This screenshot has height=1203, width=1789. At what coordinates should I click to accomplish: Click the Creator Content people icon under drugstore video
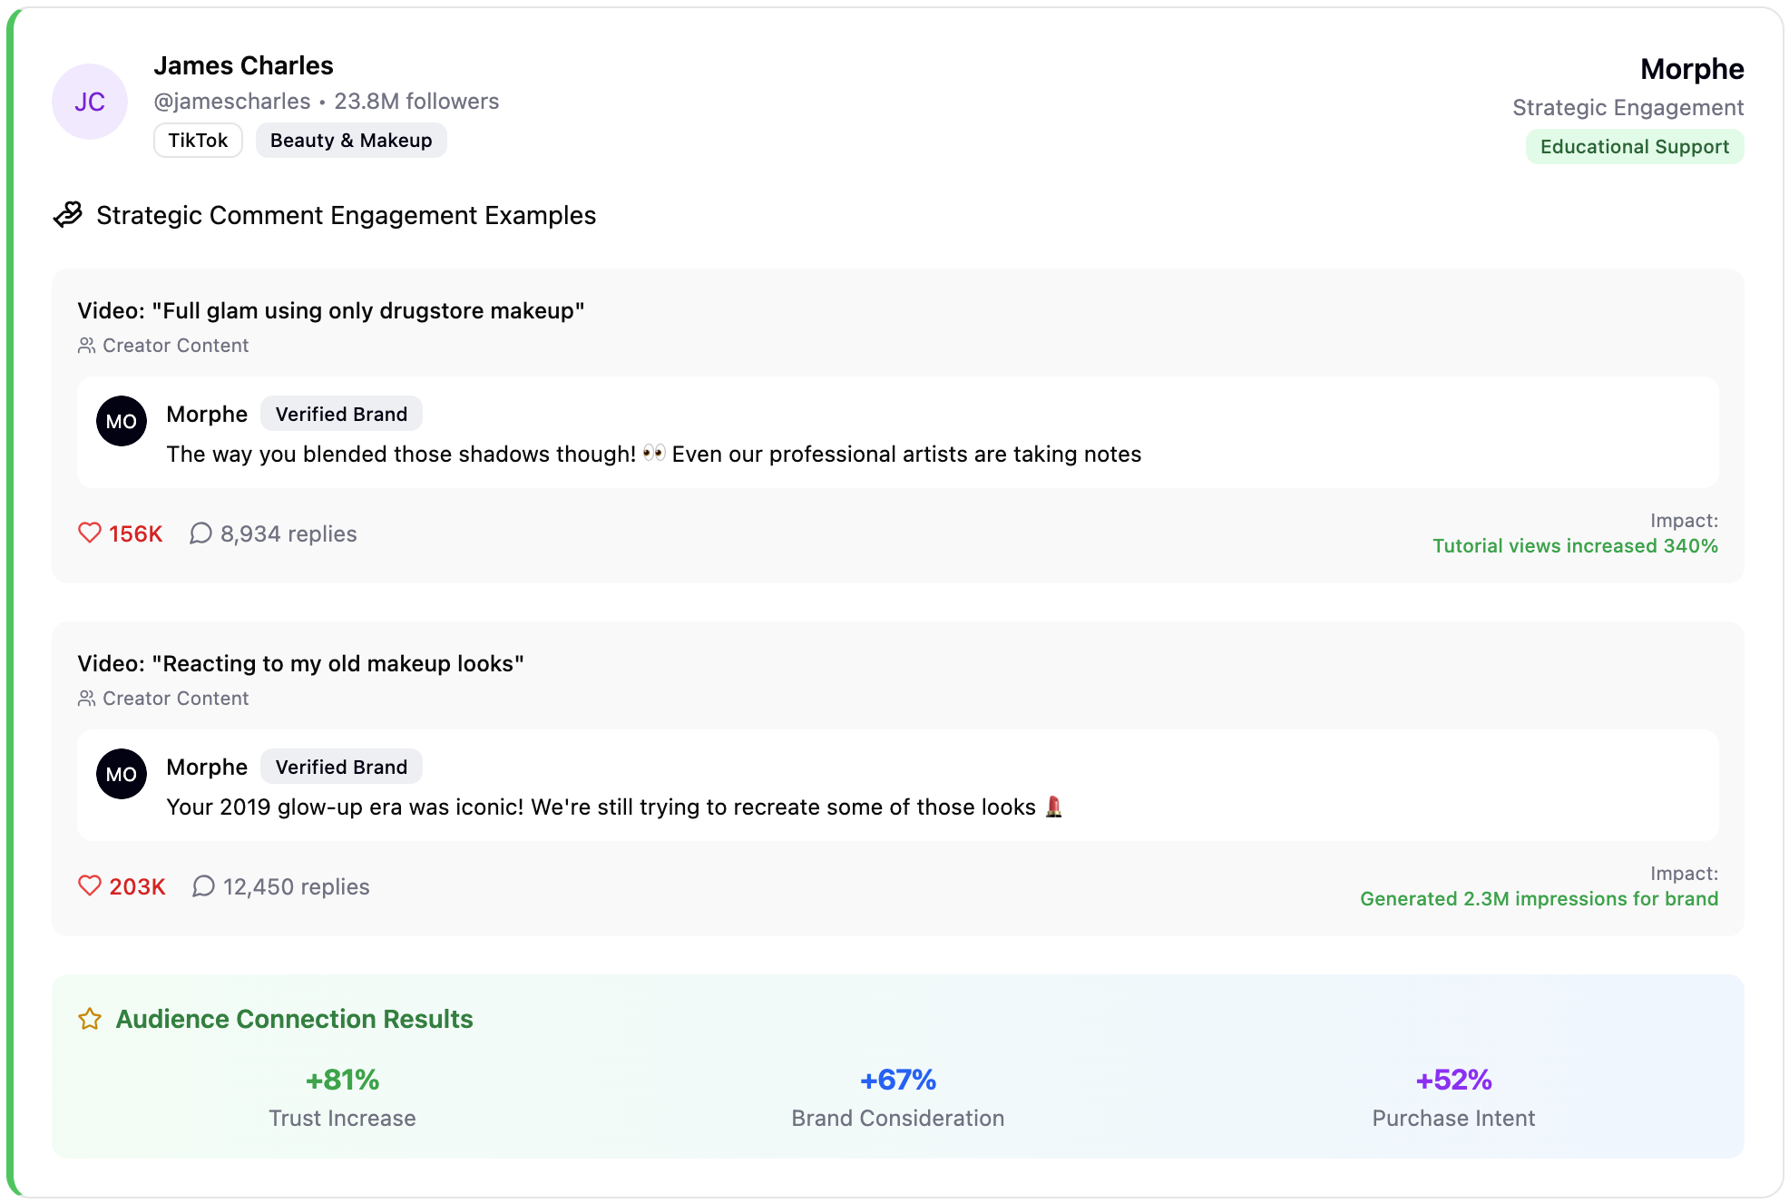click(x=86, y=346)
